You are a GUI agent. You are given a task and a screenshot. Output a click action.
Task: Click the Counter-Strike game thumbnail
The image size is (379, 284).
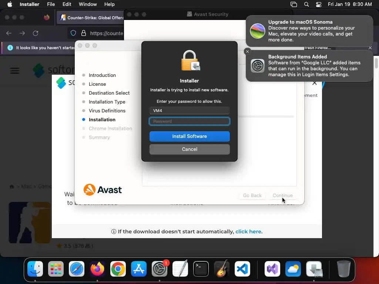coord(30,222)
